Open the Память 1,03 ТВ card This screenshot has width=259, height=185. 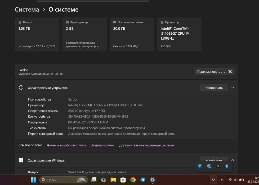(x=37, y=34)
